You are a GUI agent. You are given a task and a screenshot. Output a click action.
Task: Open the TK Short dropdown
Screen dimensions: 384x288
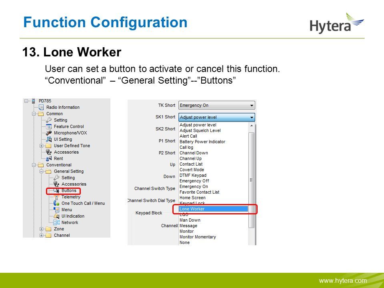[x=216, y=105]
